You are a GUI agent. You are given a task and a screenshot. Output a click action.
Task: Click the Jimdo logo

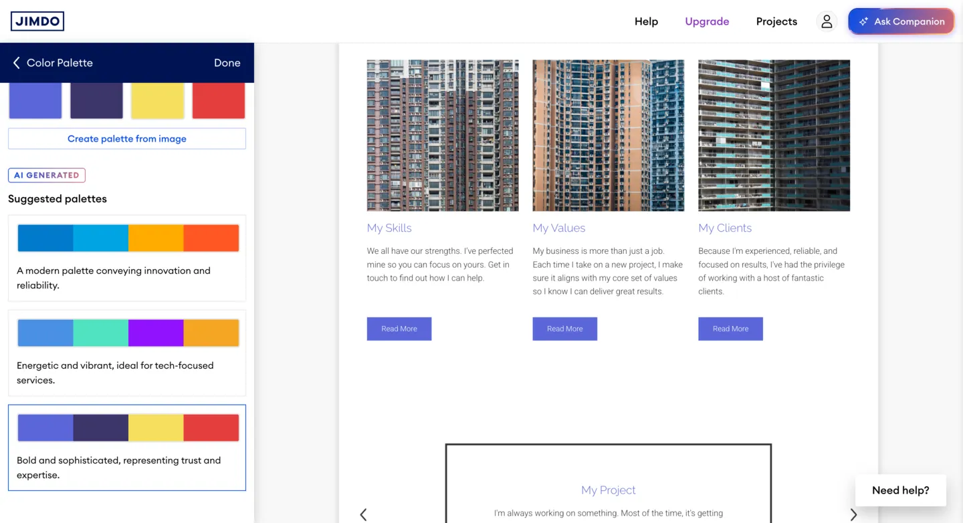click(37, 21)
